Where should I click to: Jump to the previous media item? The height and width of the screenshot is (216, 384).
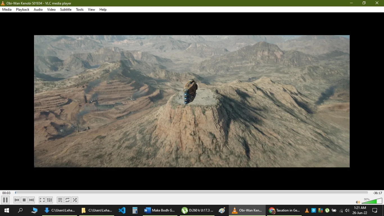click(17, 200)
